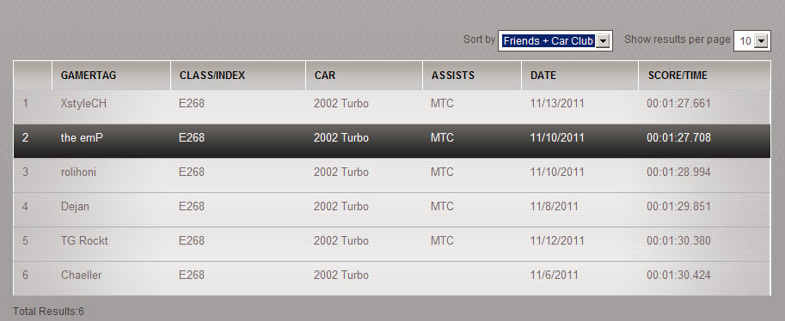
Task: Select the 00:01:30.424 time entry
Action: 678,275
